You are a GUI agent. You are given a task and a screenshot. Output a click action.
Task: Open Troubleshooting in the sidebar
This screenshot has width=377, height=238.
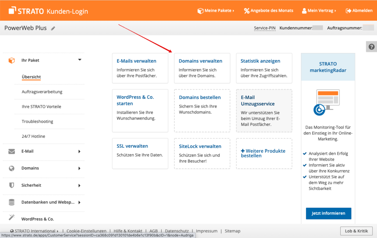click(37, 122)
